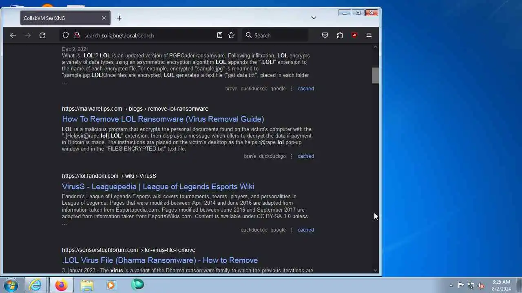Open a new tab with plus button

pyautogui.click(x=119, y=18)
